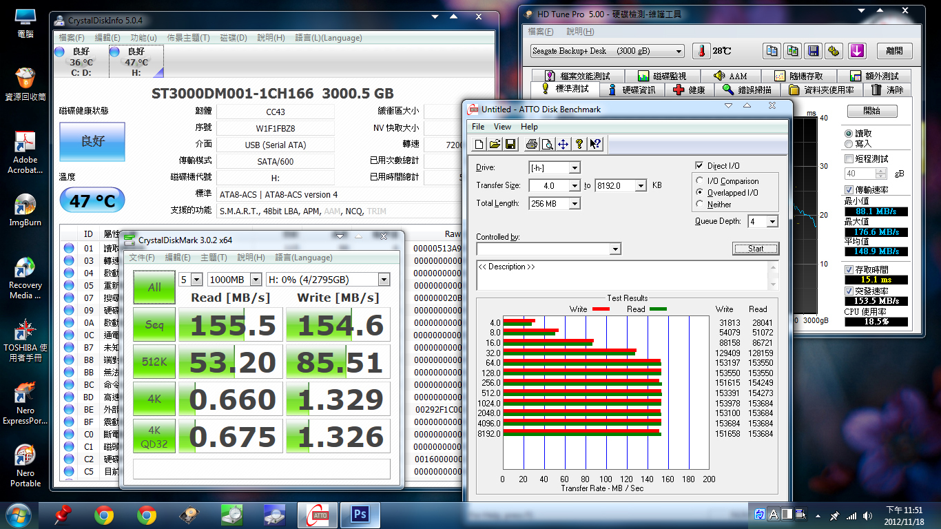
Task: Open the test count 5 dropdown in CrystalDiskMark
Action: coord(197,280)
